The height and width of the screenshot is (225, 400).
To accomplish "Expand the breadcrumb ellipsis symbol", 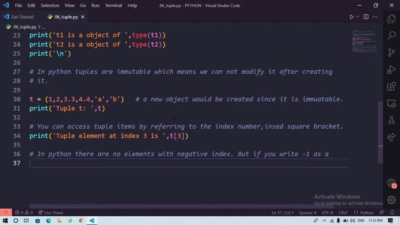I will [x=44, y=27].
